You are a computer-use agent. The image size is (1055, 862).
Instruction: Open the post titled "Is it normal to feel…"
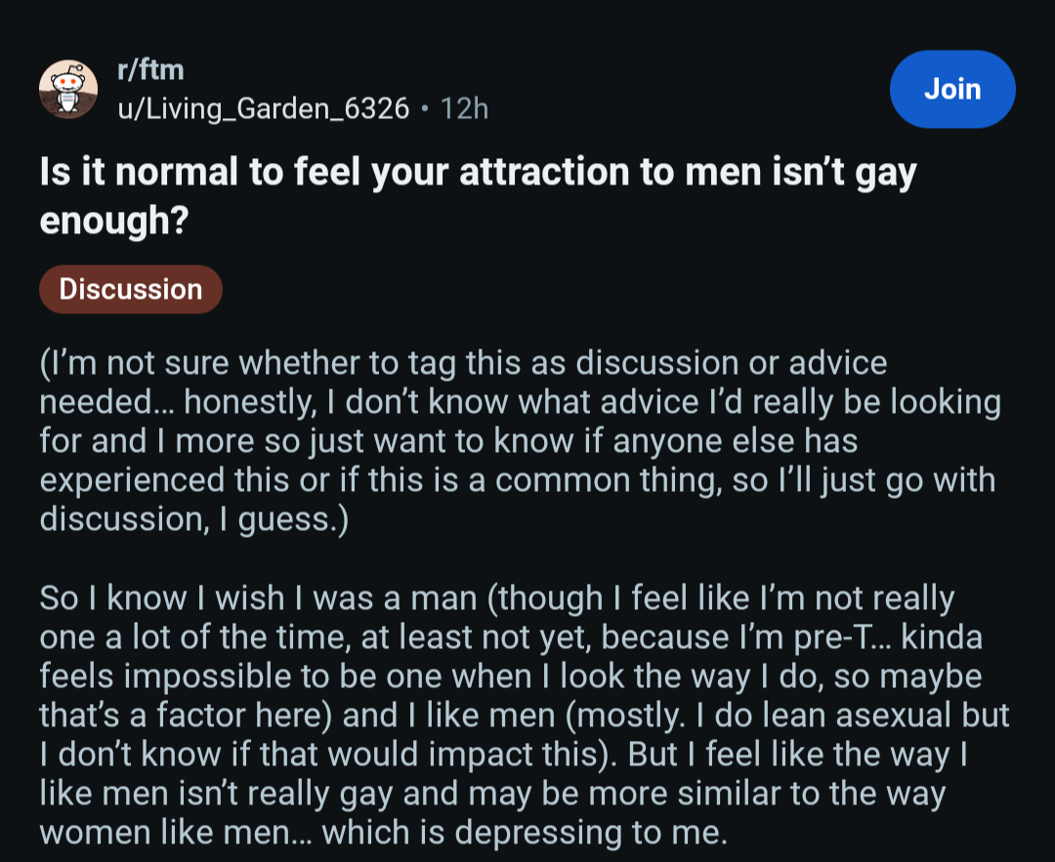coord(478,195)
